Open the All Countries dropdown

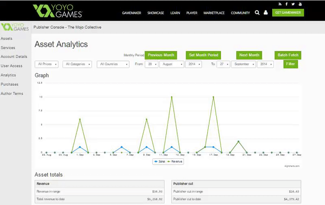(113, 64)
